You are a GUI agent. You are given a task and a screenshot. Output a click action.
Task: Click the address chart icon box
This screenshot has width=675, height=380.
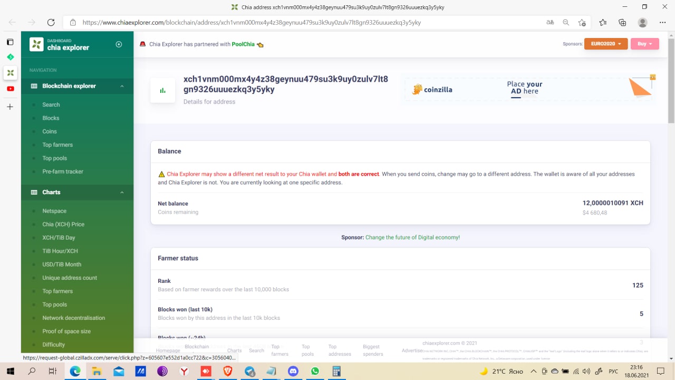tap(162, 90)
